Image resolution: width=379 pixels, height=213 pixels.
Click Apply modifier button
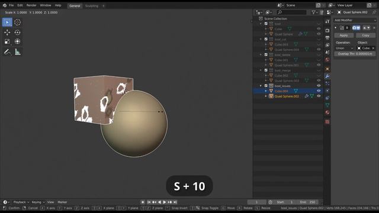click(x=343, y=35)
